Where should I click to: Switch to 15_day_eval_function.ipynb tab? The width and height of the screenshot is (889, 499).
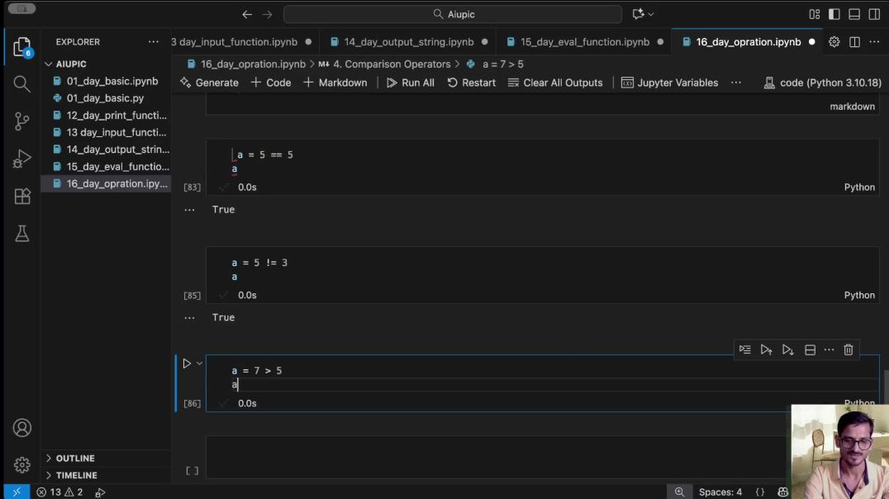click(x=584, y=42)
